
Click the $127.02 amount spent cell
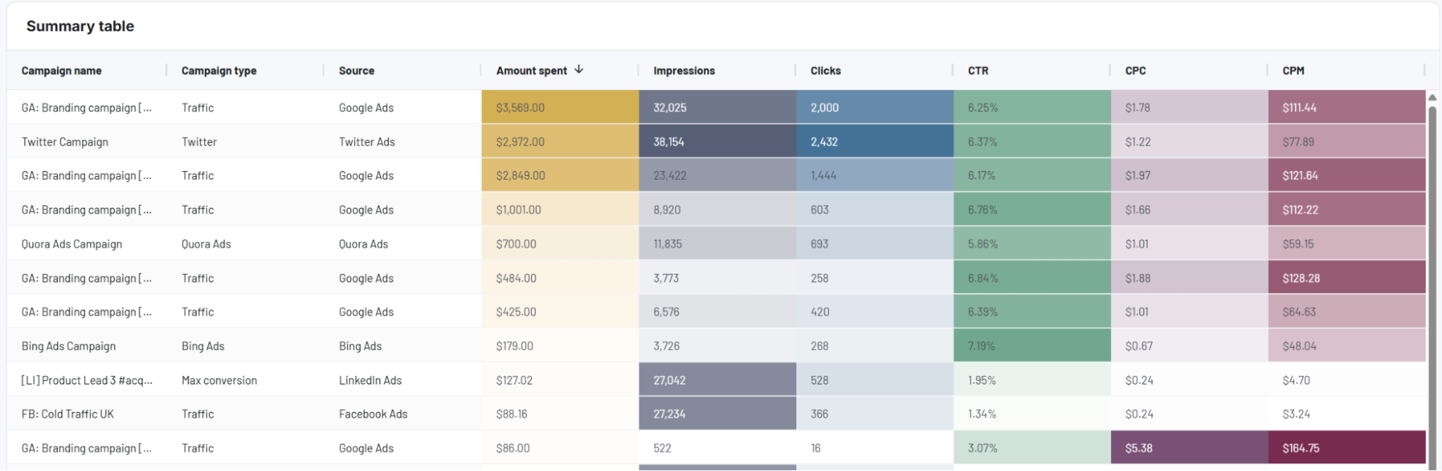[560, 380]
